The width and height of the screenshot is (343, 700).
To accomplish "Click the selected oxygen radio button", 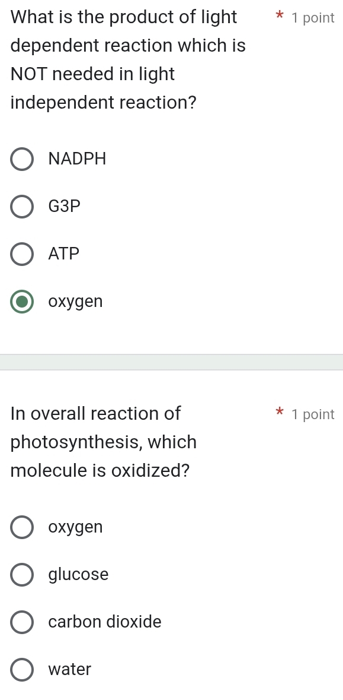I will coord(22,302).
